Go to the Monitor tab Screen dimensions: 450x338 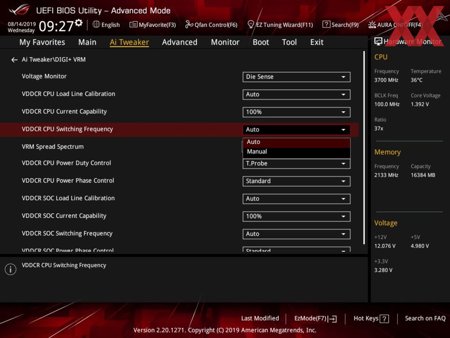point(225,42)
